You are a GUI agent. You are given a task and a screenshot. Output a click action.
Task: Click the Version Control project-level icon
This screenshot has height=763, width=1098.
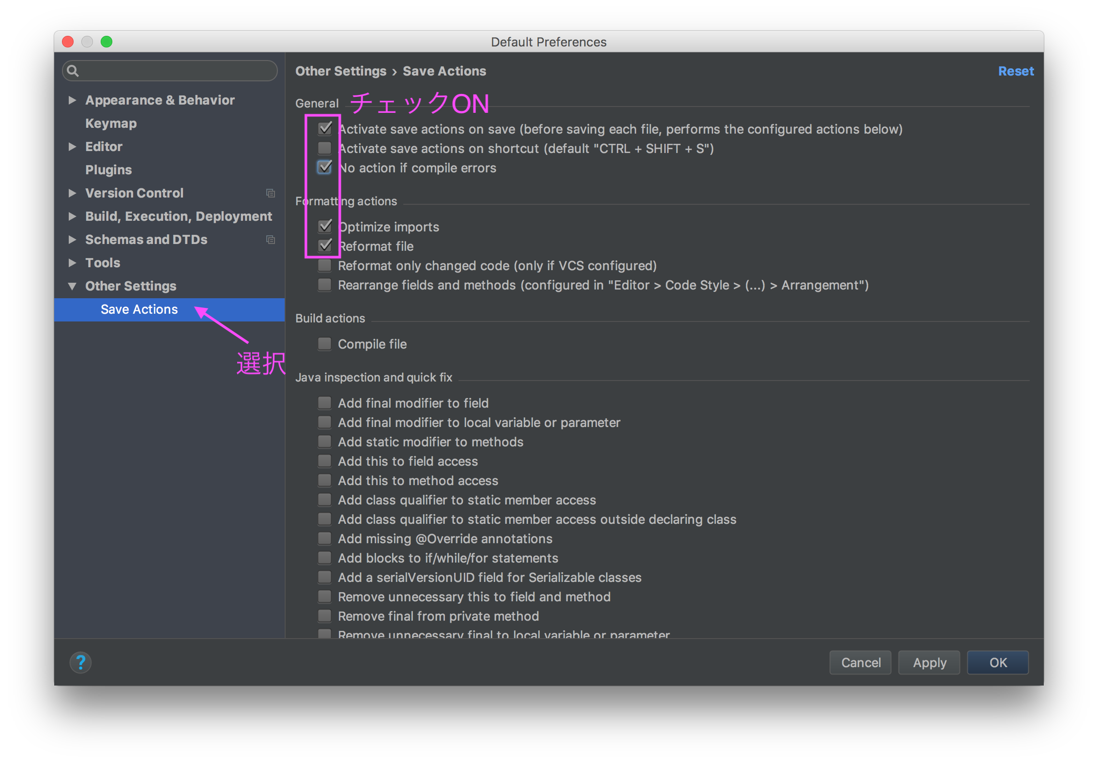(x=271, y=193)
